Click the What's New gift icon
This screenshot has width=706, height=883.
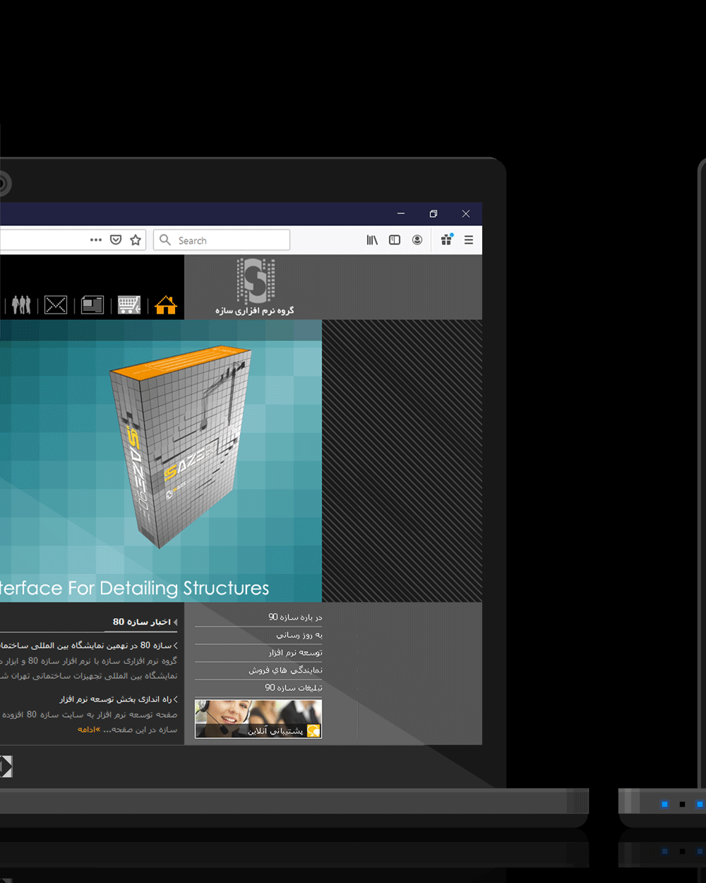point(446,240)
